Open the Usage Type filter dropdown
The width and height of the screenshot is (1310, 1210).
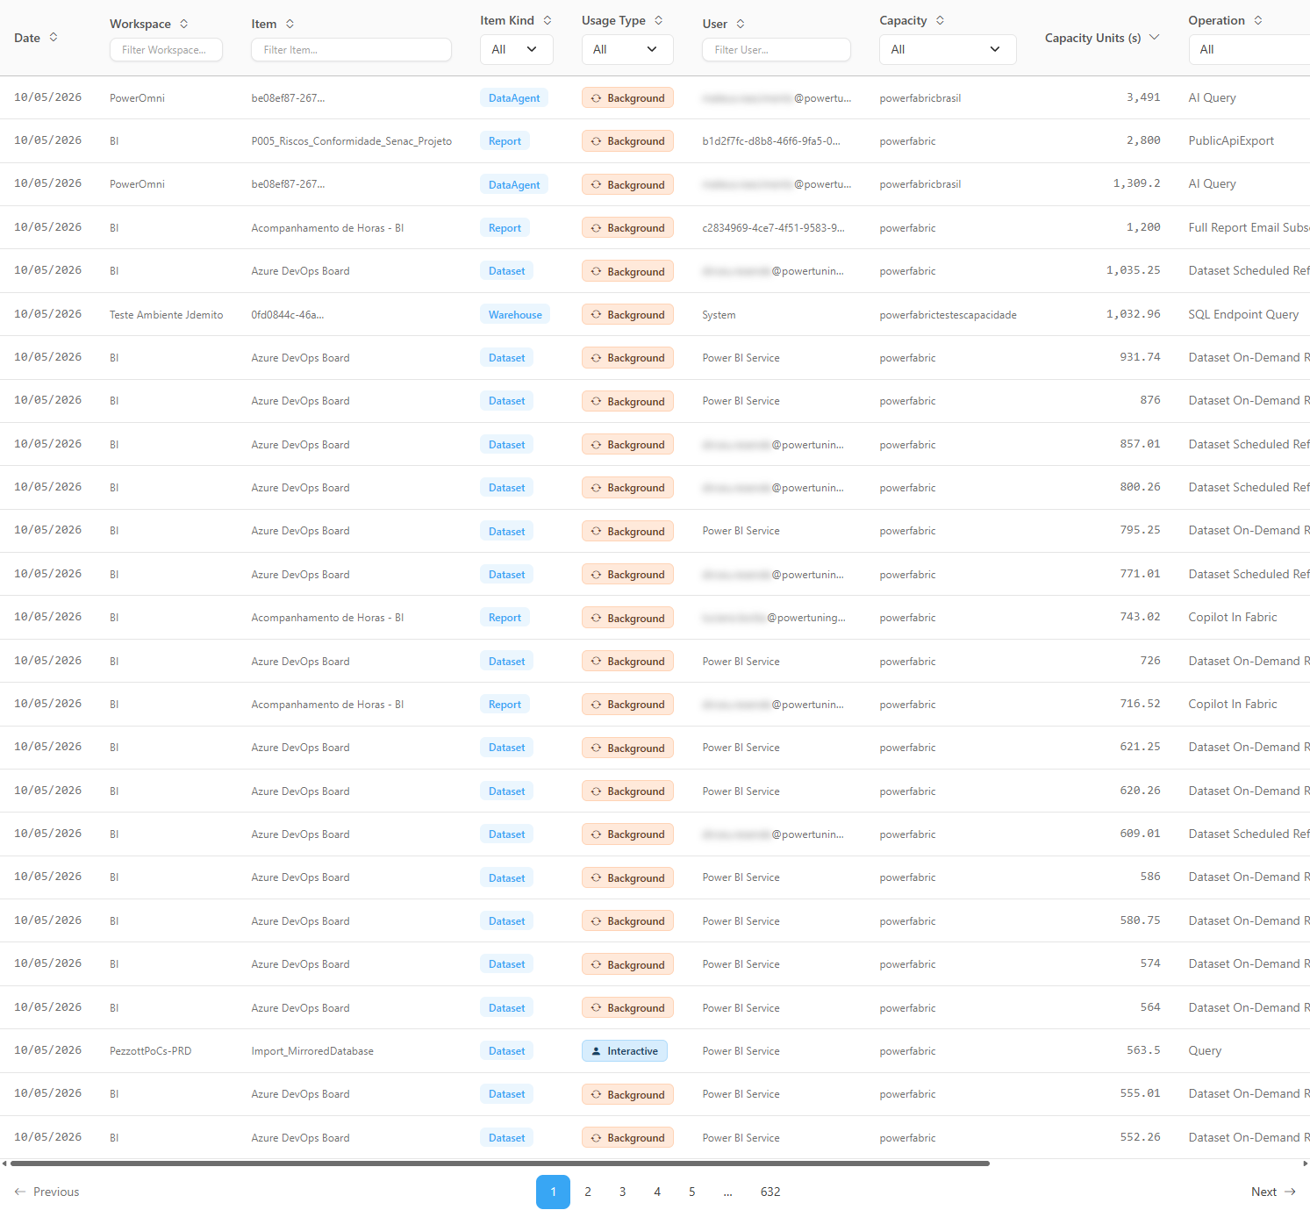627,49
